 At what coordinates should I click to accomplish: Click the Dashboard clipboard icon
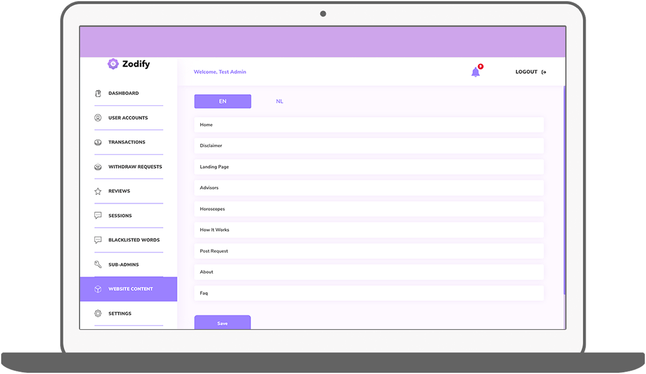click(x=98, y=93)
